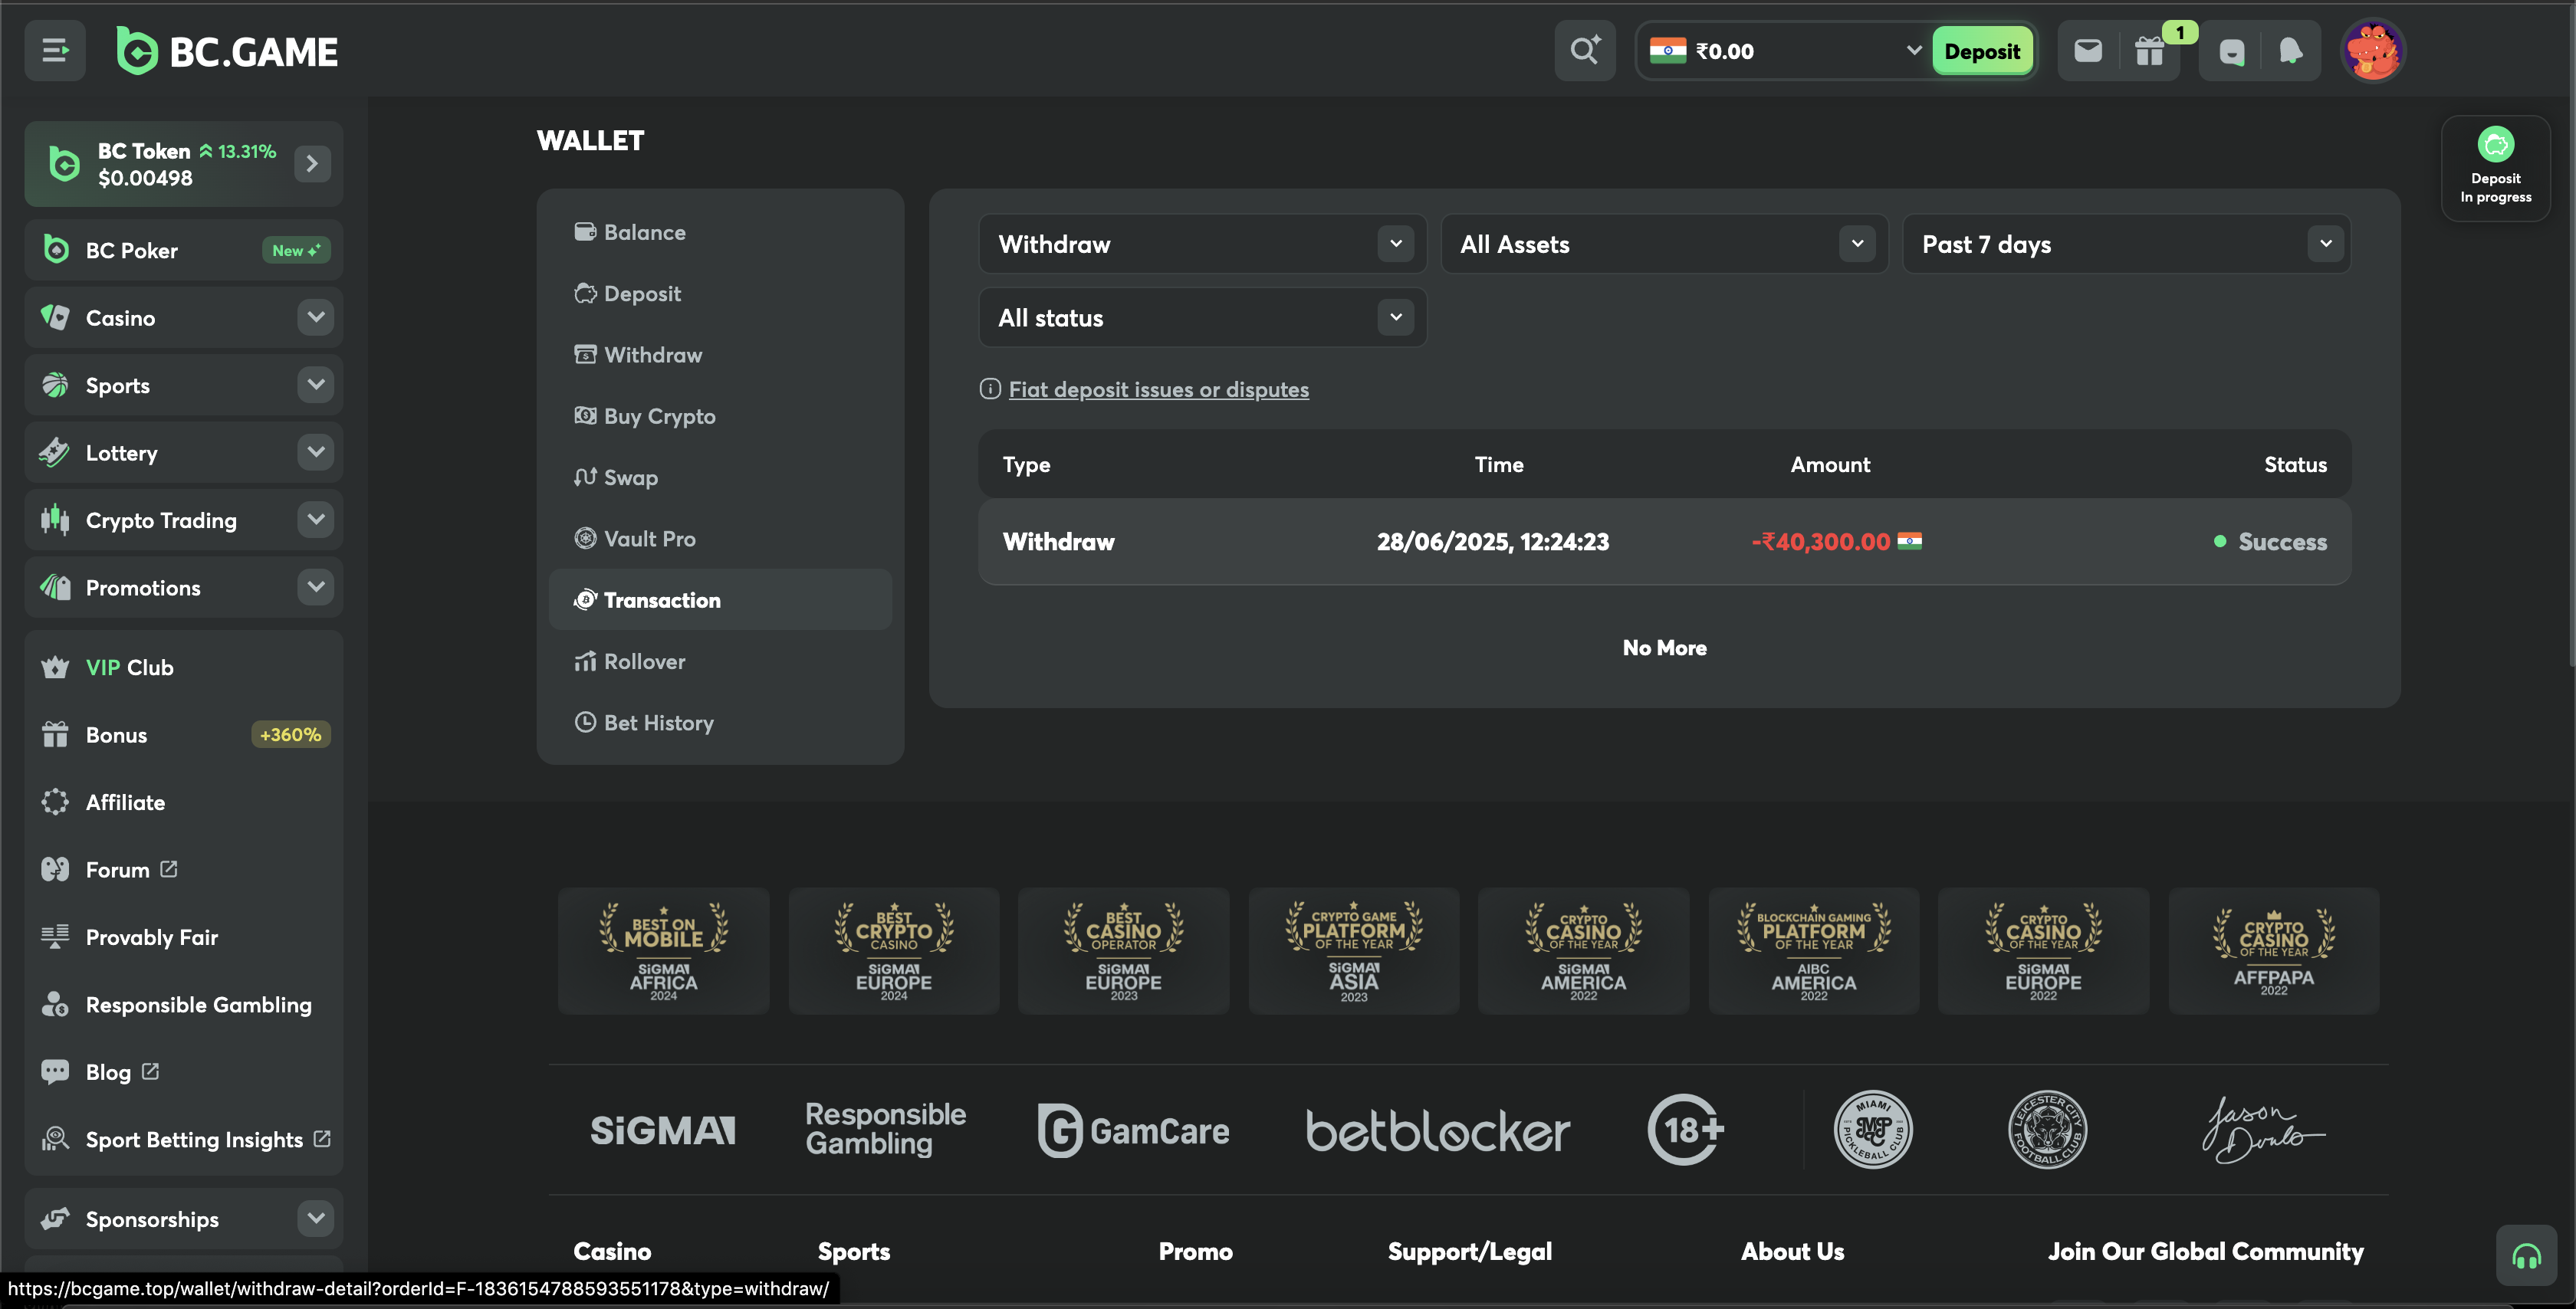Open the All Assets dropdown
Viewport: 2576px width, 1309px height.
coord(1664,244)
